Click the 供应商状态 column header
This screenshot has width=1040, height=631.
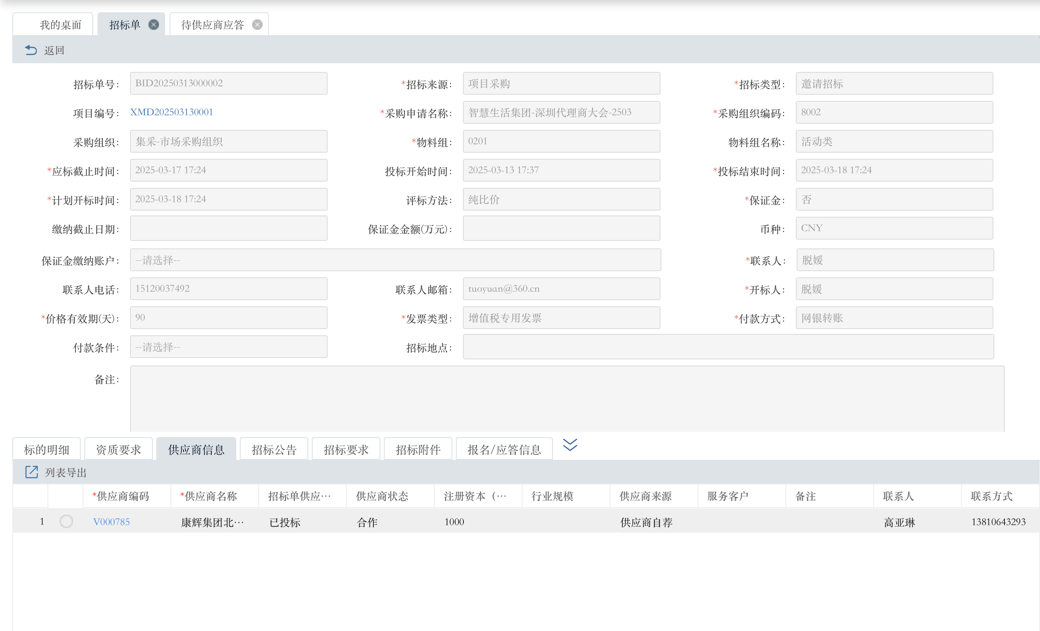(x=382, y=496)
